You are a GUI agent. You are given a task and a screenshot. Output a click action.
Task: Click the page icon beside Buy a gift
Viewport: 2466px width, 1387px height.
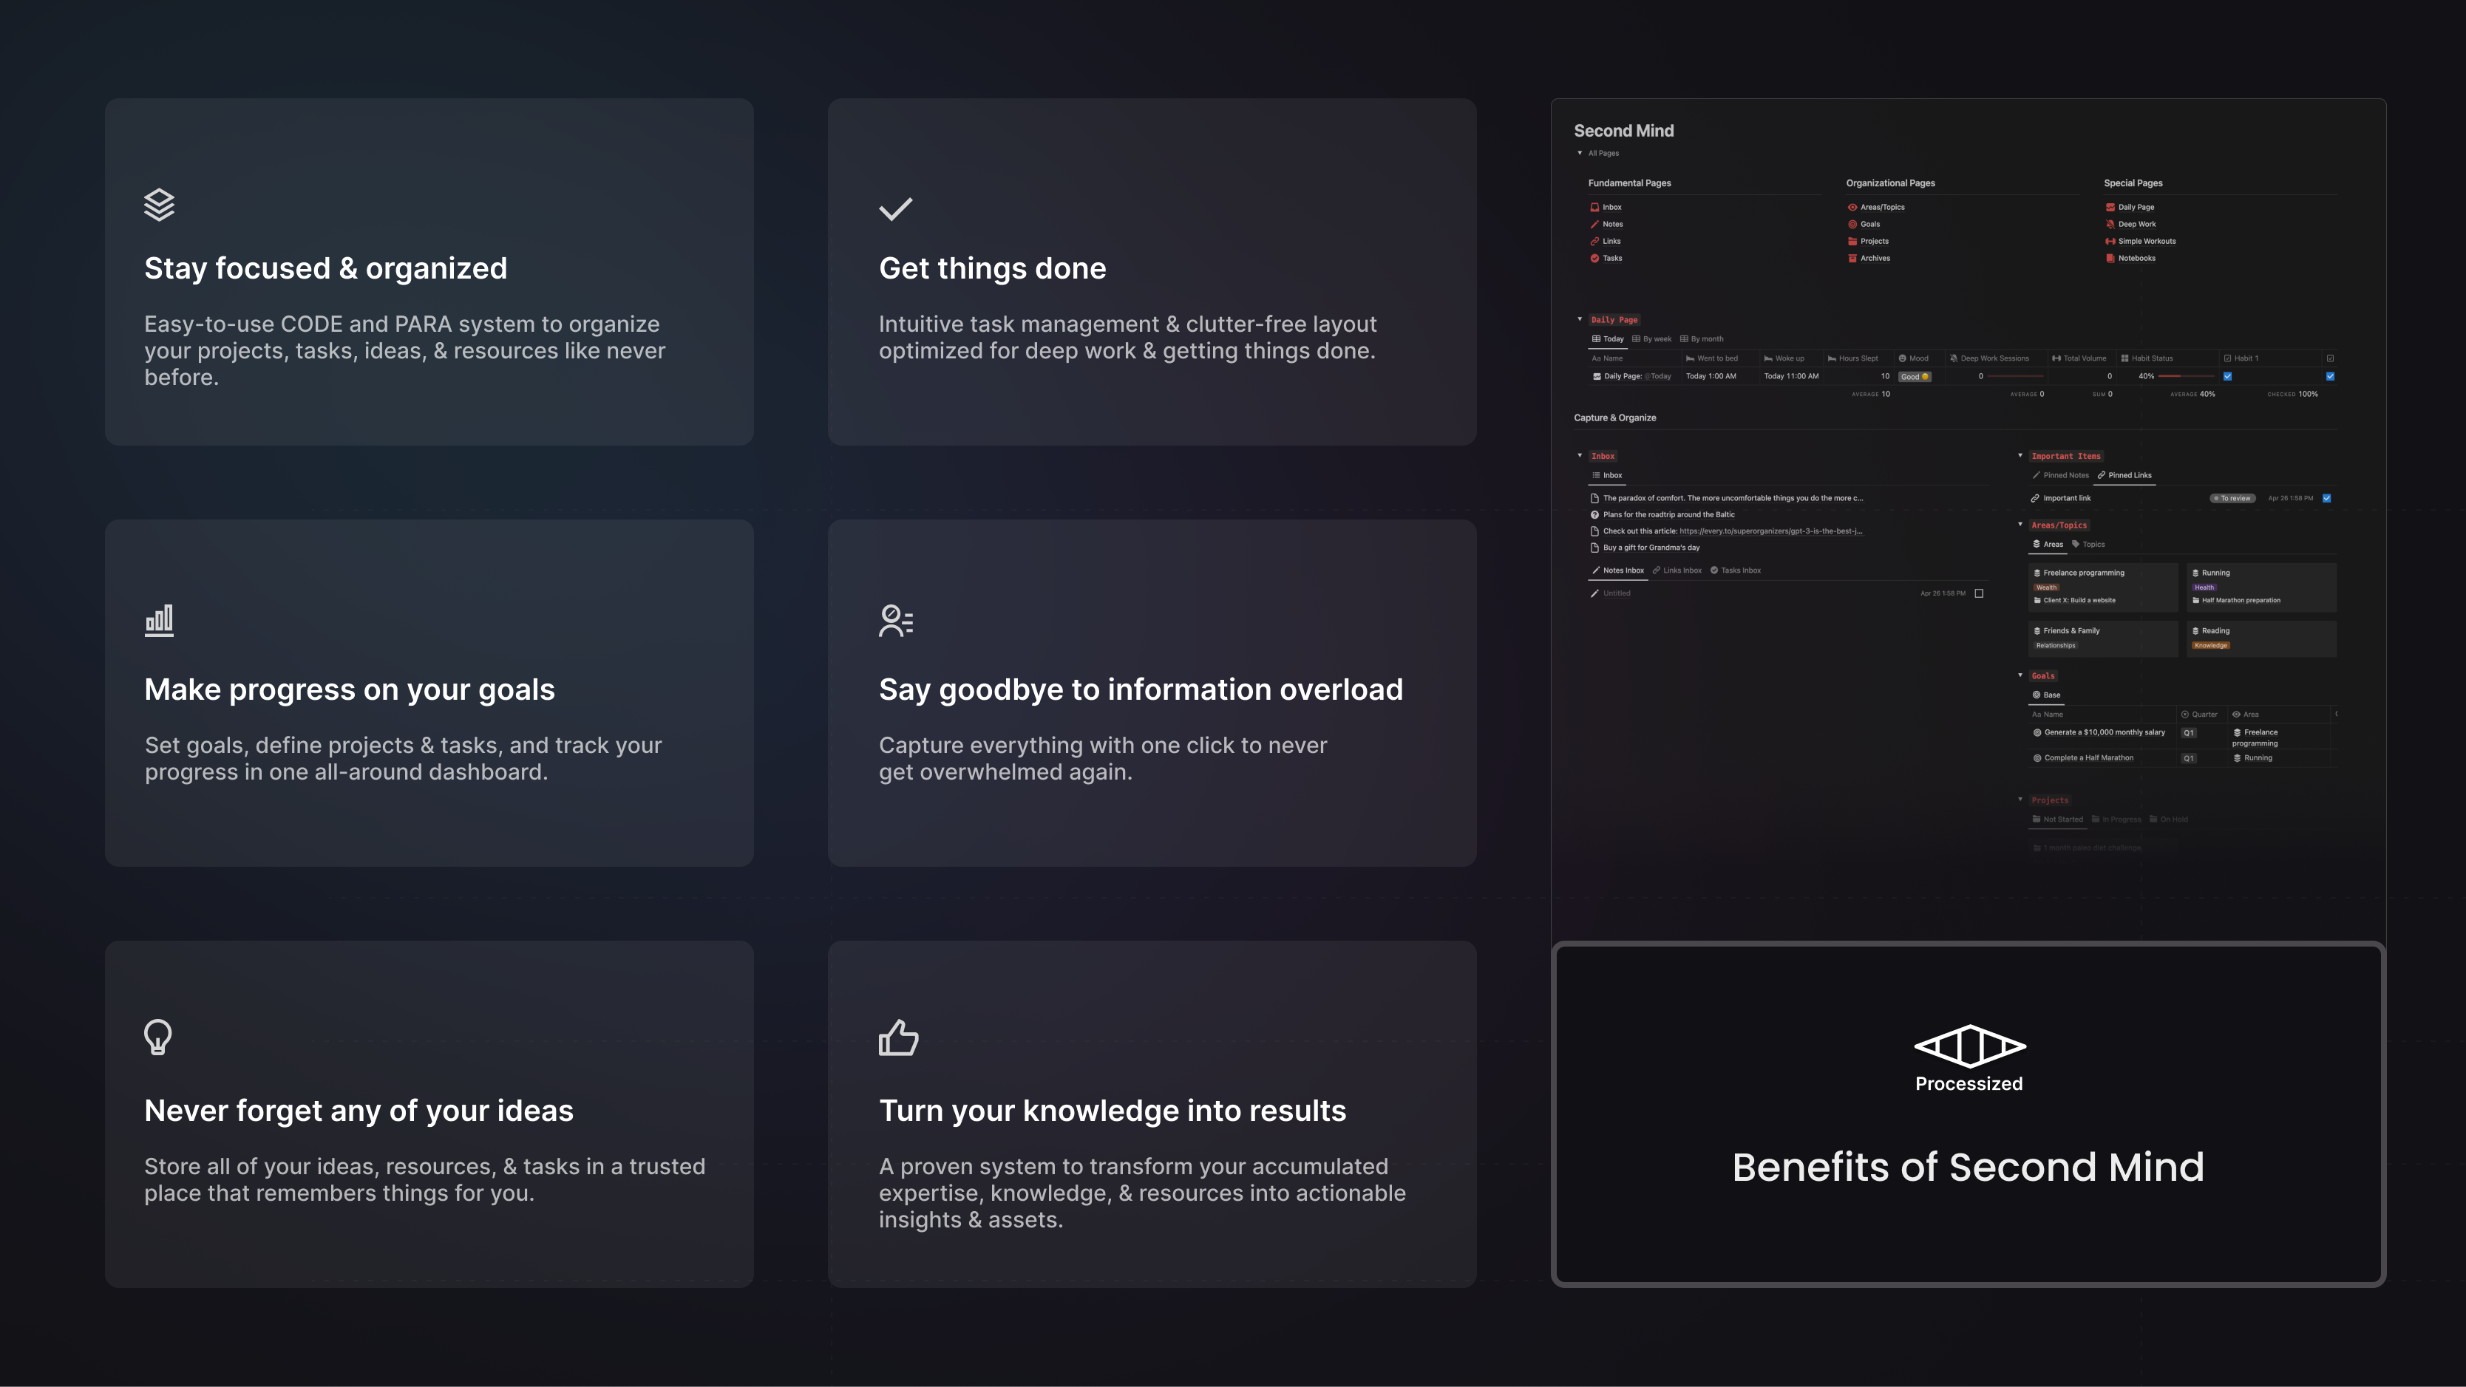pyautogui.click(x=1595, y=548)
